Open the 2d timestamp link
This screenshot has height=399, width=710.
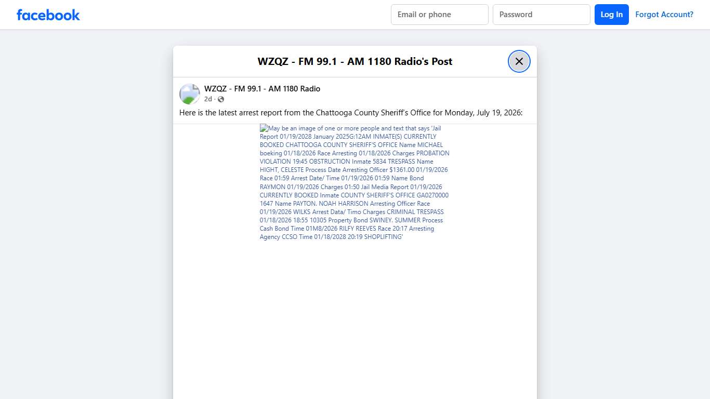pyautogui.click(x=207, y=99)
